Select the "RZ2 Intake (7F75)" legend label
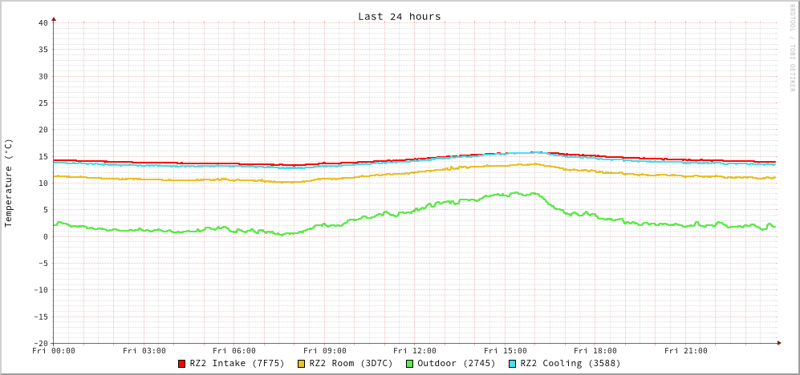The image size is (800, 375). 237,363
